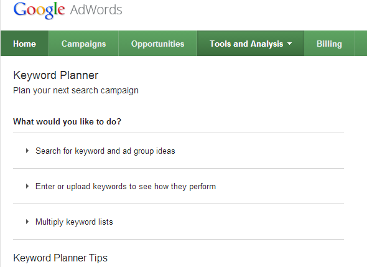Open the Home tab
The image size is (367, 267).
[x=25, y=44]
